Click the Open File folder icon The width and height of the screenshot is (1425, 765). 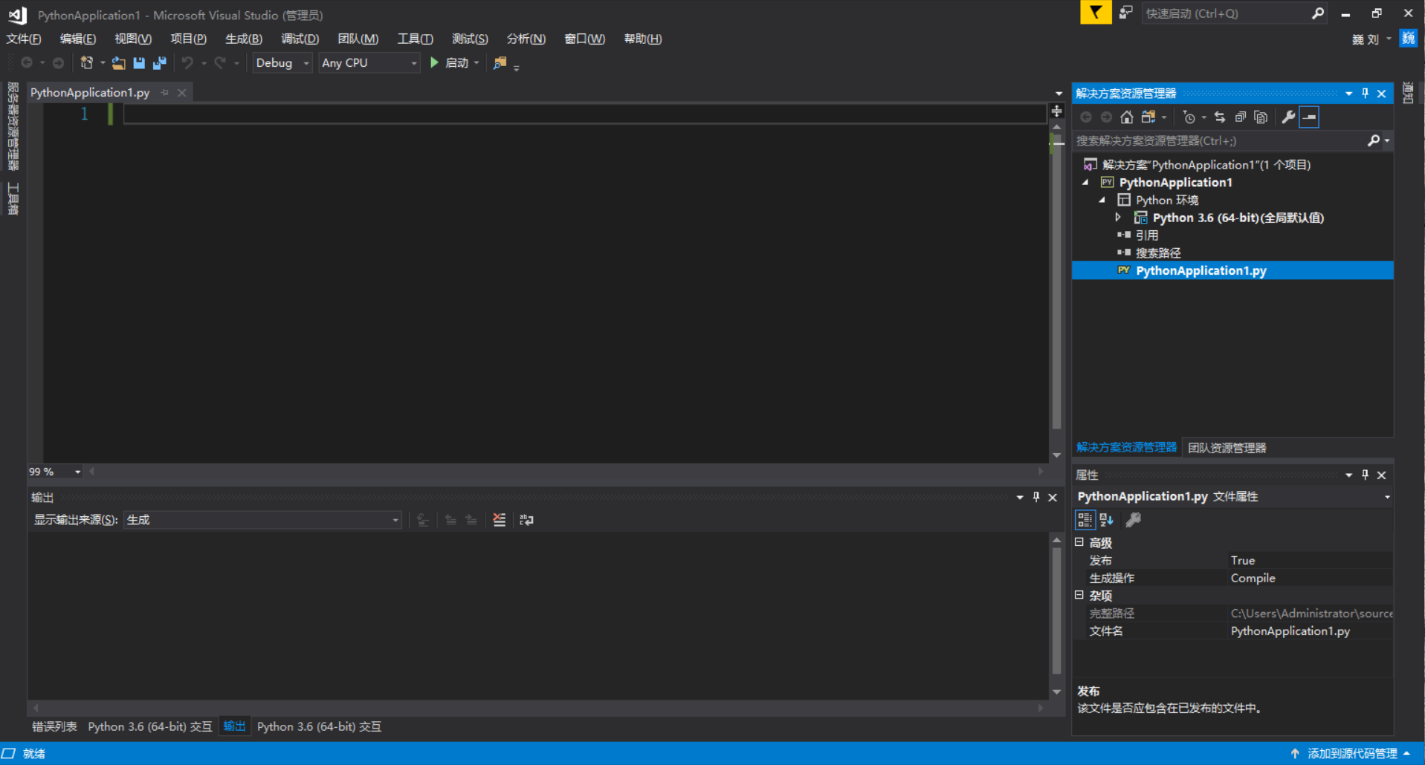point(118,63)
